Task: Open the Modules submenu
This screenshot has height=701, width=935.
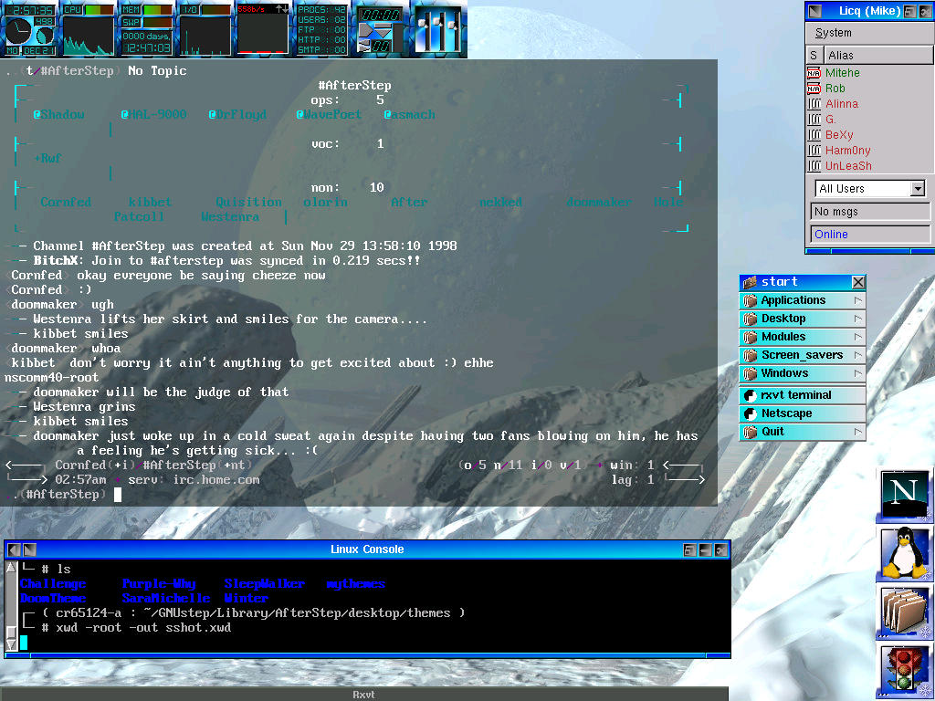Action: click(802, 337)
